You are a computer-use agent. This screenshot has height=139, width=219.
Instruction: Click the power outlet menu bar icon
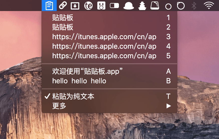pos(101,6)
